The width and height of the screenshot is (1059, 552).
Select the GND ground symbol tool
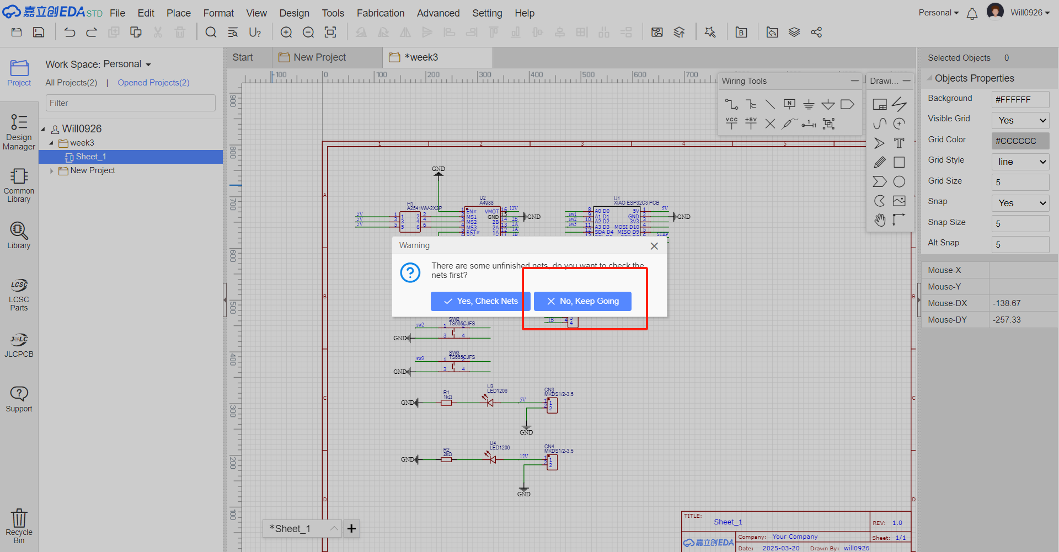[x=809, y=104]
